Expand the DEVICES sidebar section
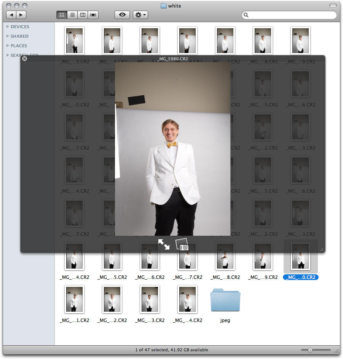Image resolution: width=343 pixels, height=359 pixels. (8, 27)
